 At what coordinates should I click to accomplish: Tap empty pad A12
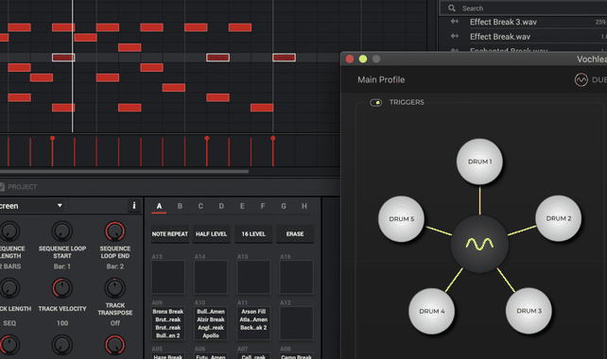[297, 323]
